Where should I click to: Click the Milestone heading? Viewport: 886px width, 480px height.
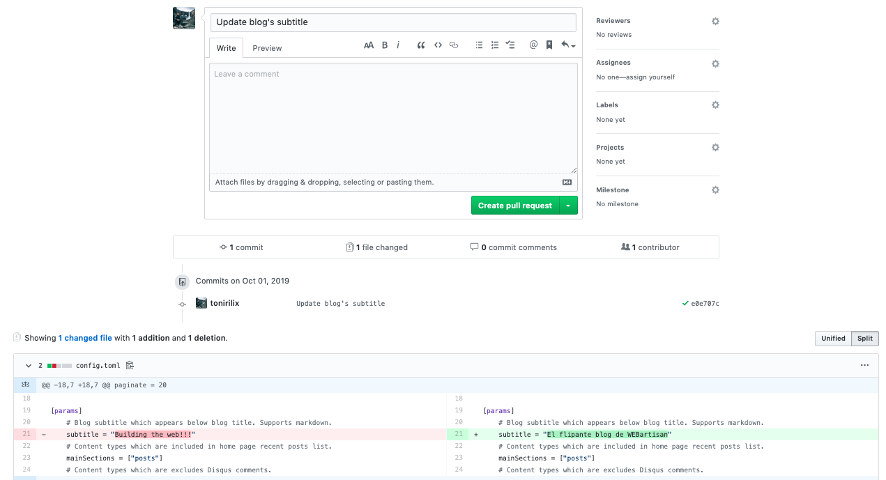(613, 190)
